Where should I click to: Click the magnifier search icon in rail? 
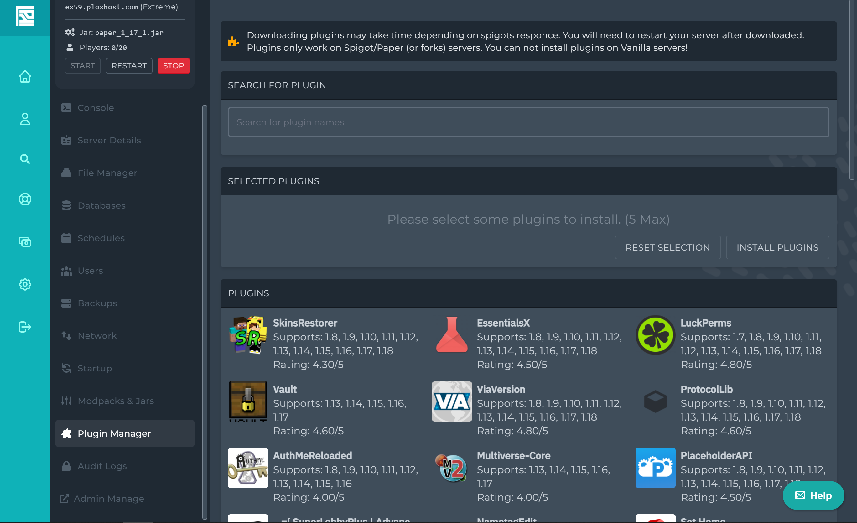25,159
